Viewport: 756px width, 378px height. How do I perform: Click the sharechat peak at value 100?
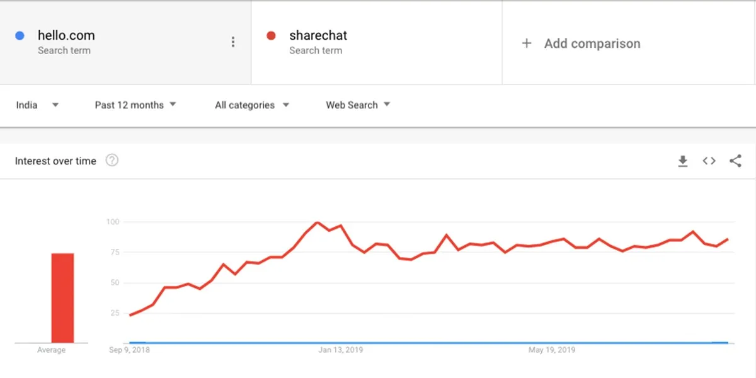coord(317,222)
